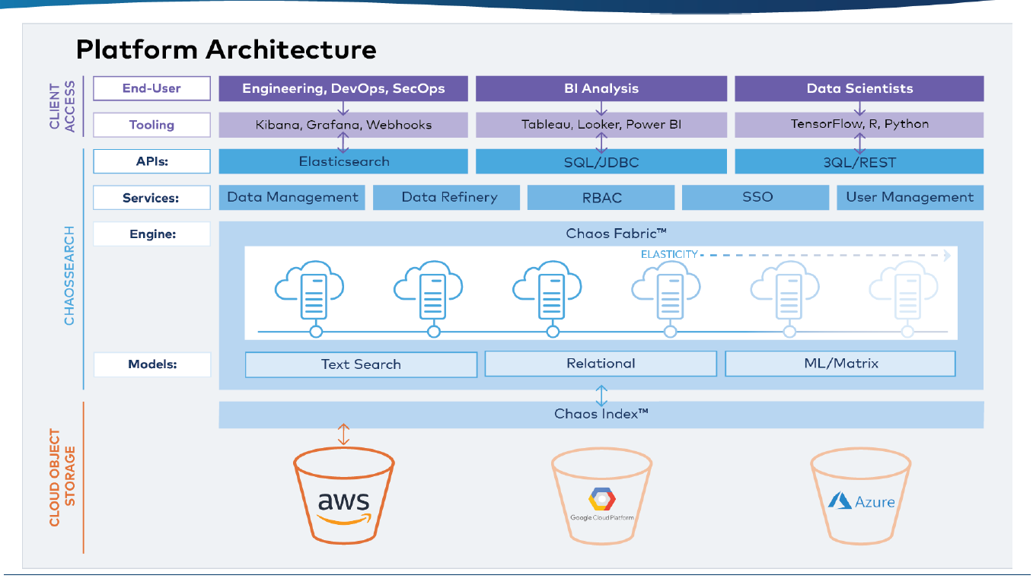This screenshot has width=1033, height=585.
Task: Open the User Management service block
Action: tap(910, 198)
